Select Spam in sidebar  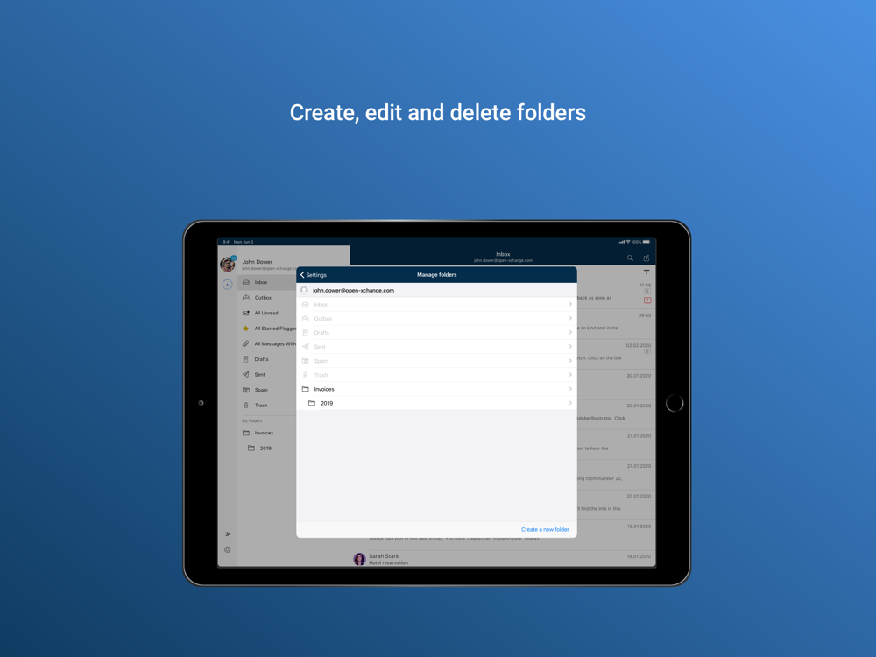(267, 390)
